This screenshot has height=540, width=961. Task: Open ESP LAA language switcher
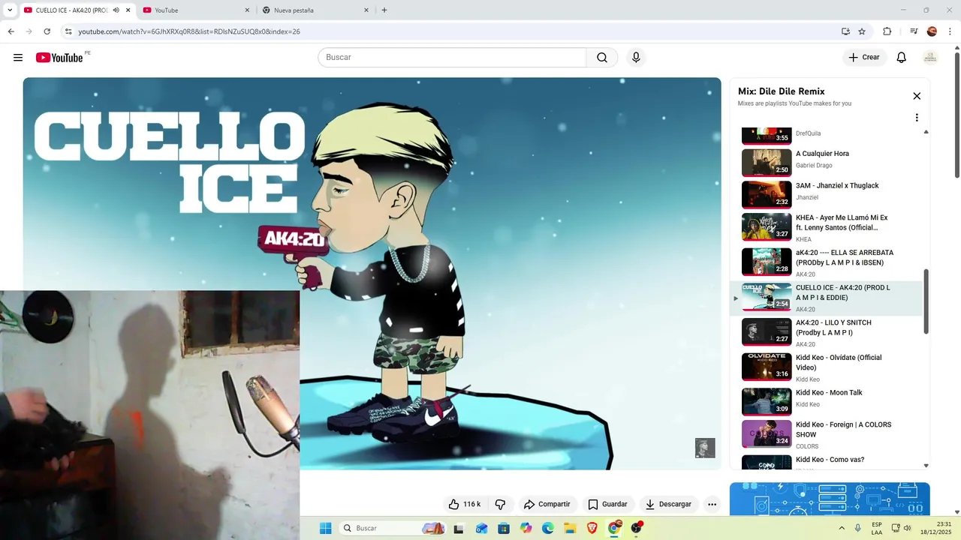877,528
